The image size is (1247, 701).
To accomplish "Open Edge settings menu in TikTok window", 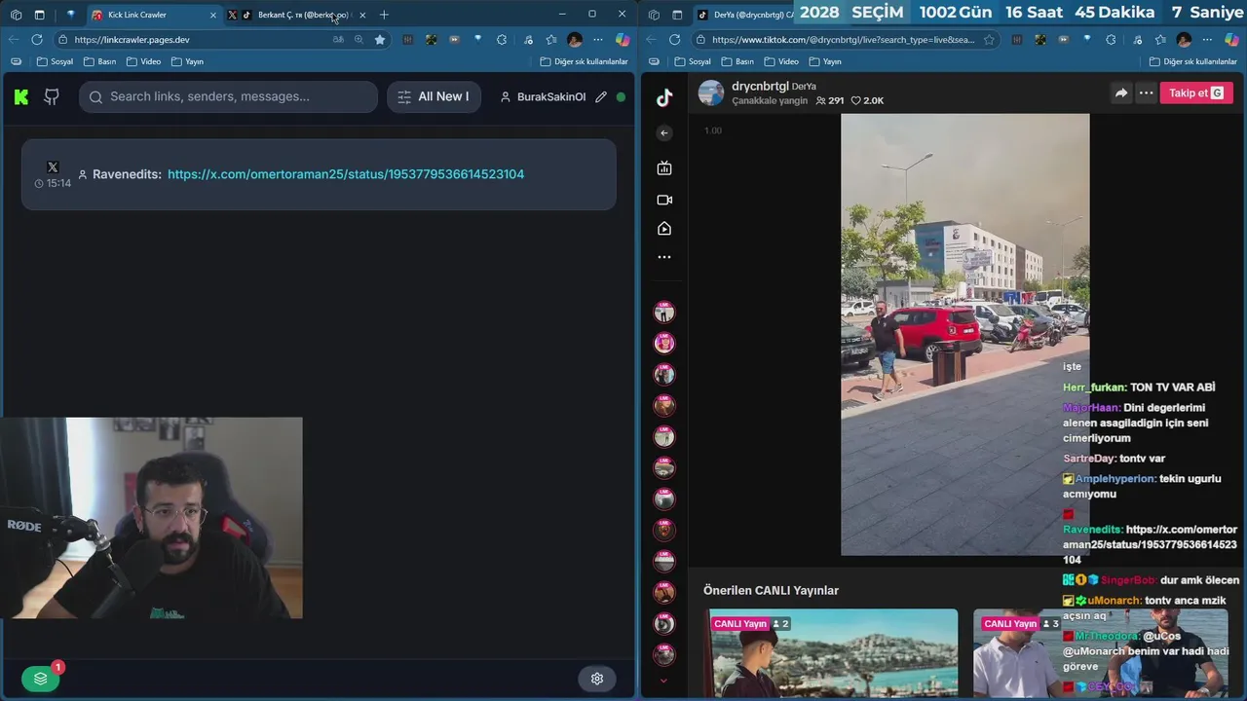I will click(x=1207, y=40).
